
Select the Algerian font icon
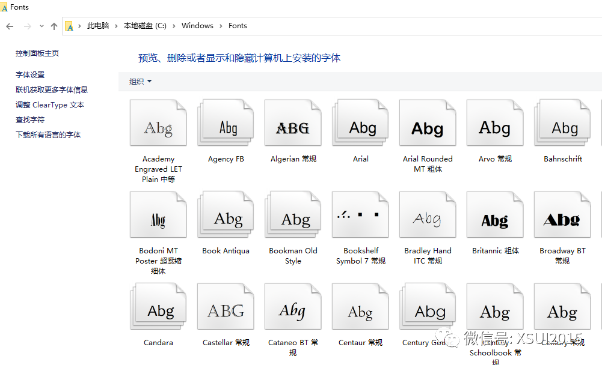[293, 122]
